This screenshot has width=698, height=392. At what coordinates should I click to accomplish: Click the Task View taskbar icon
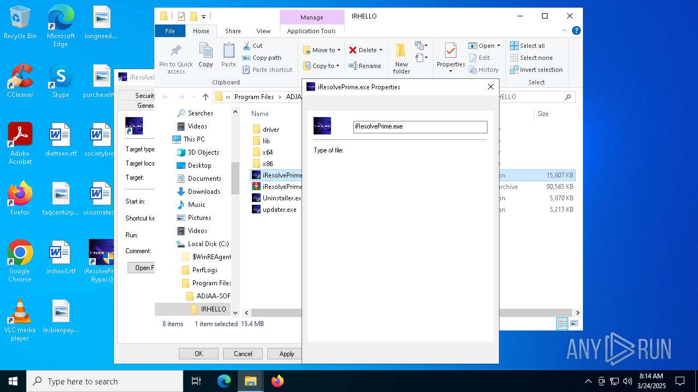pyautogui.click(x=196, y=381)
